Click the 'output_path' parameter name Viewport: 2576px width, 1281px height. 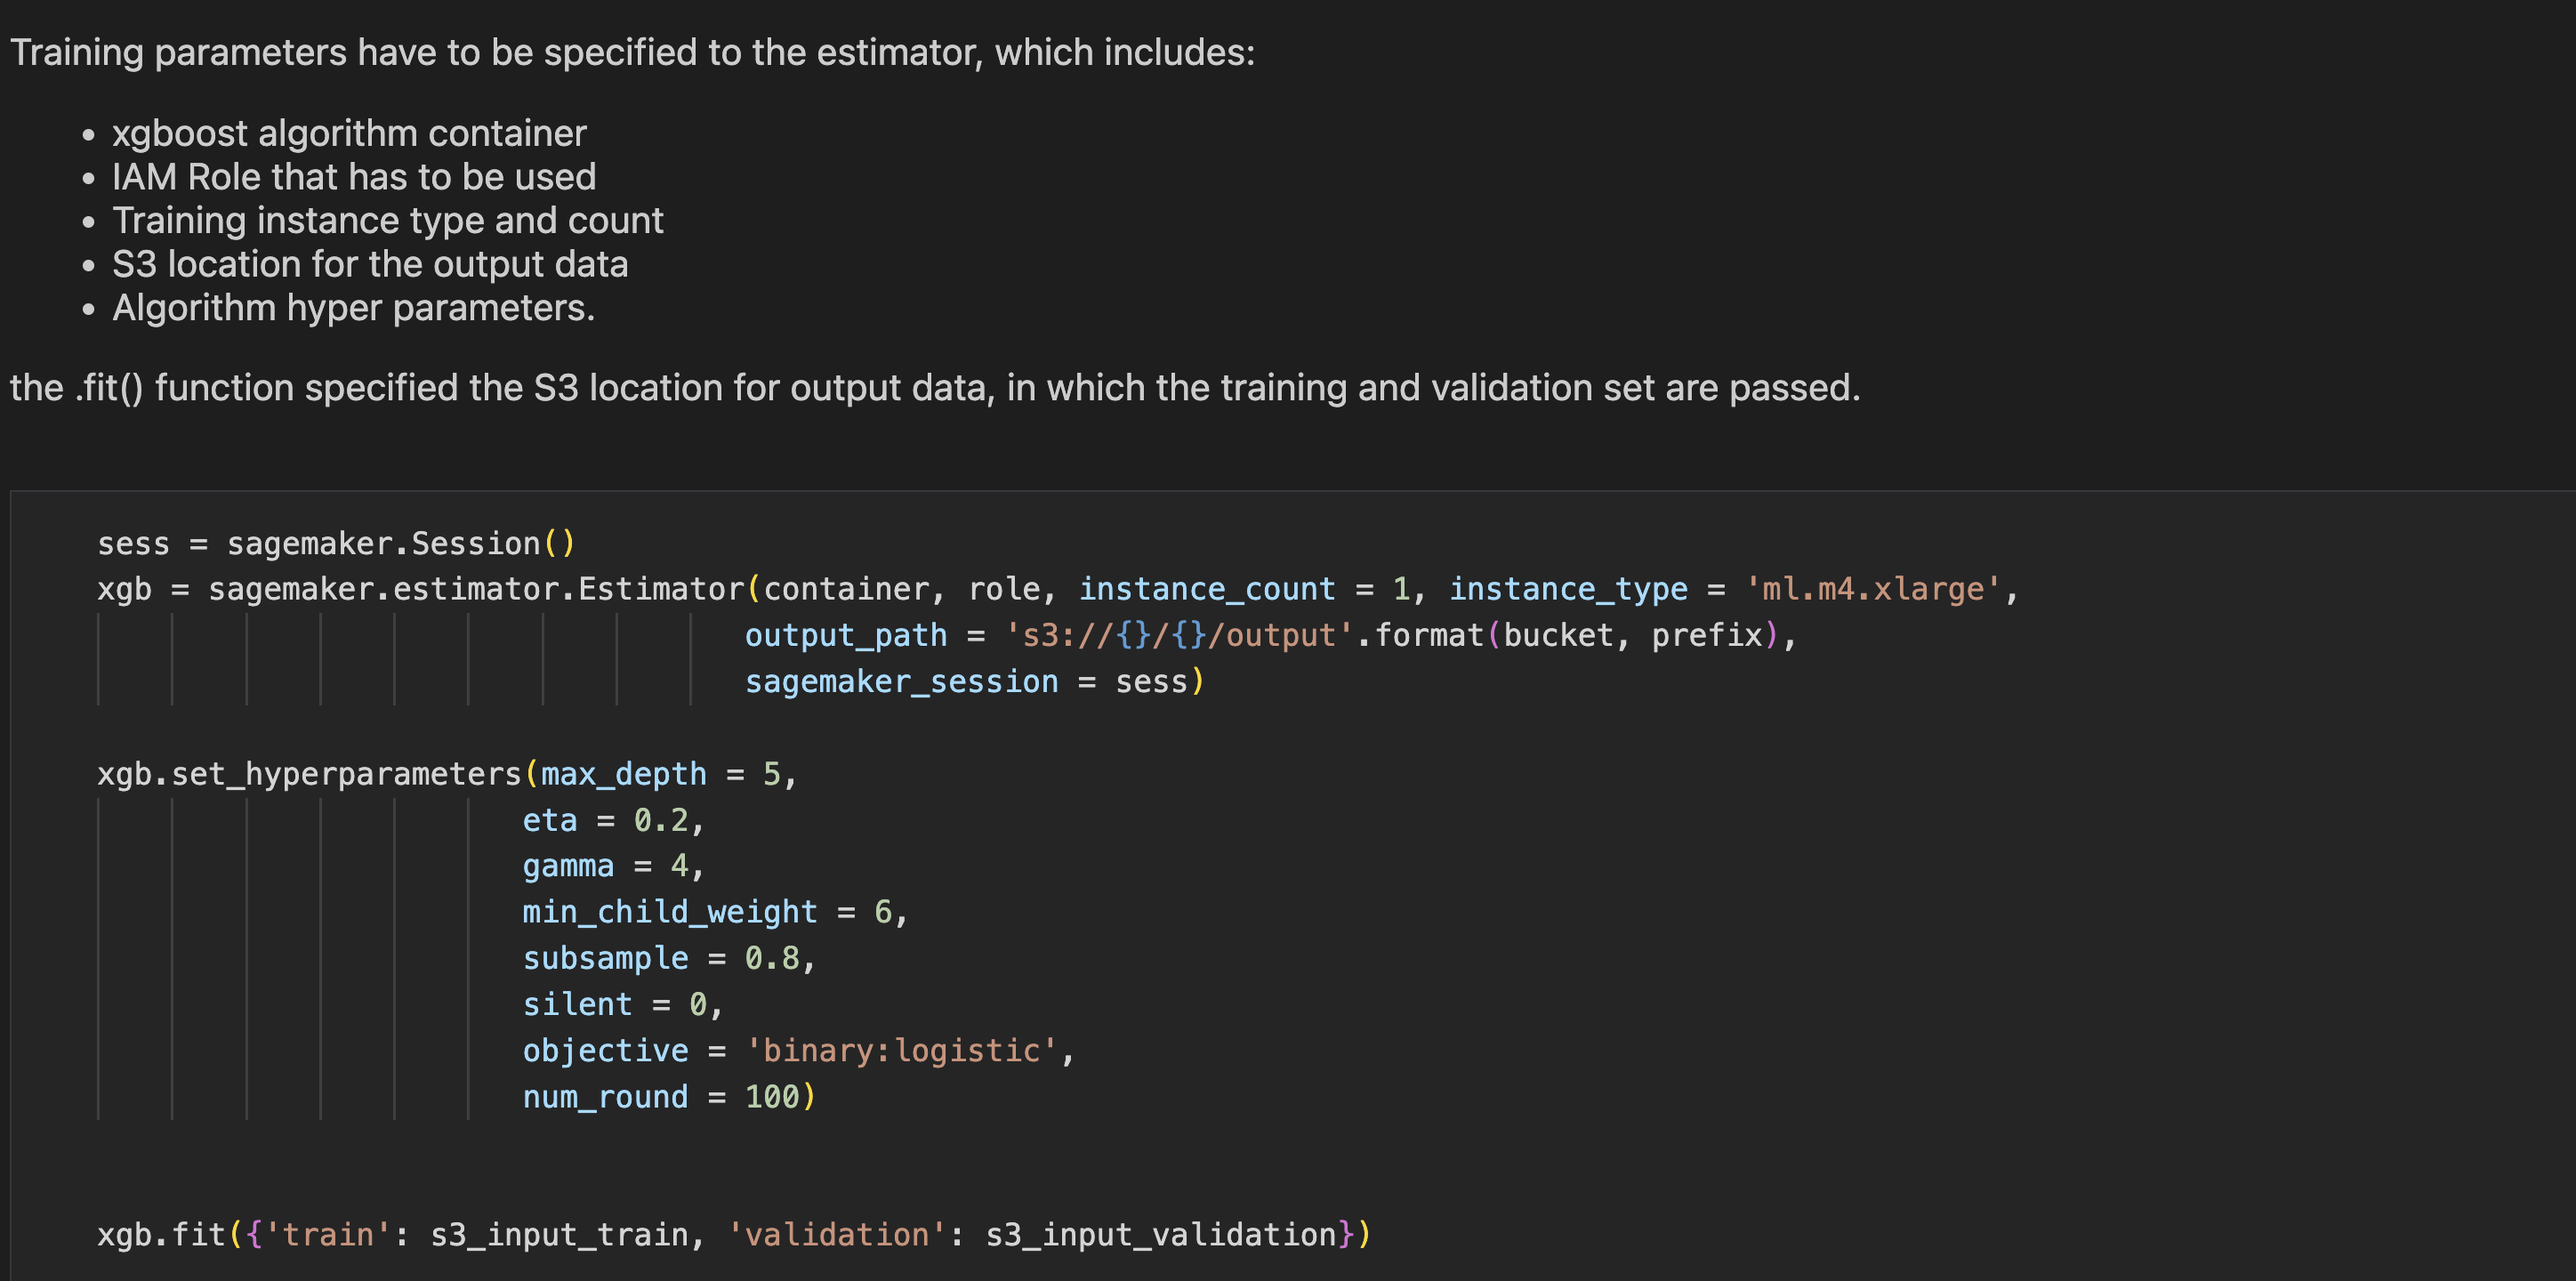[x=845, y=635]
